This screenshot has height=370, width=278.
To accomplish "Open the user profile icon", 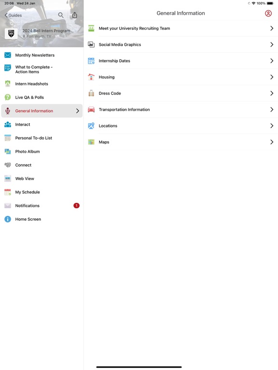I will click(x=268, y=13).
